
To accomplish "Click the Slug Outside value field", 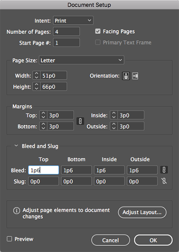I will [142, 181].
